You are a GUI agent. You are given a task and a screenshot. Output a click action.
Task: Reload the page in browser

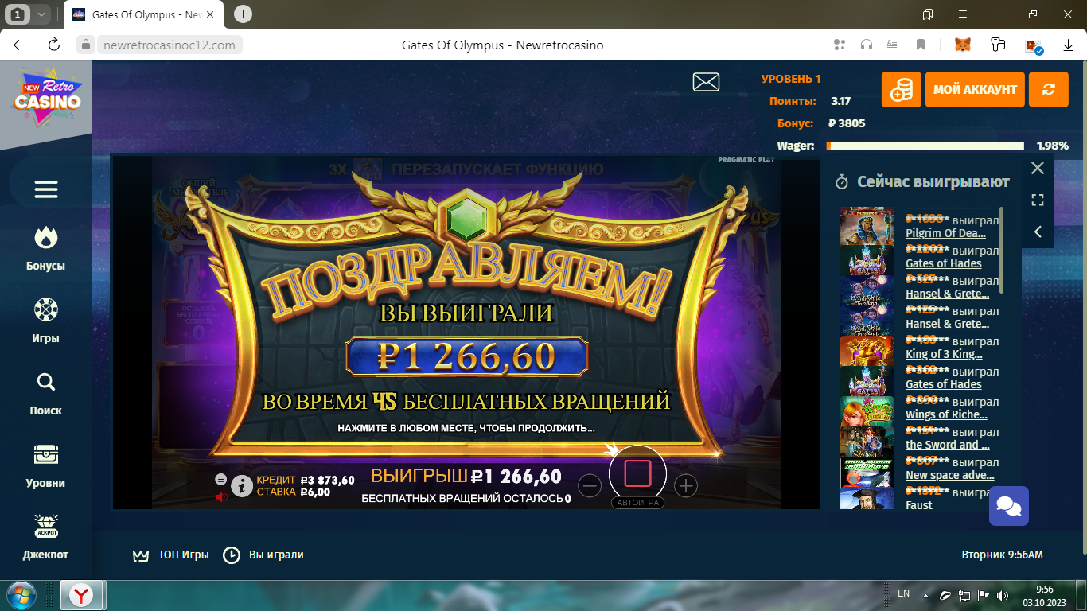(x=54, y=45)
